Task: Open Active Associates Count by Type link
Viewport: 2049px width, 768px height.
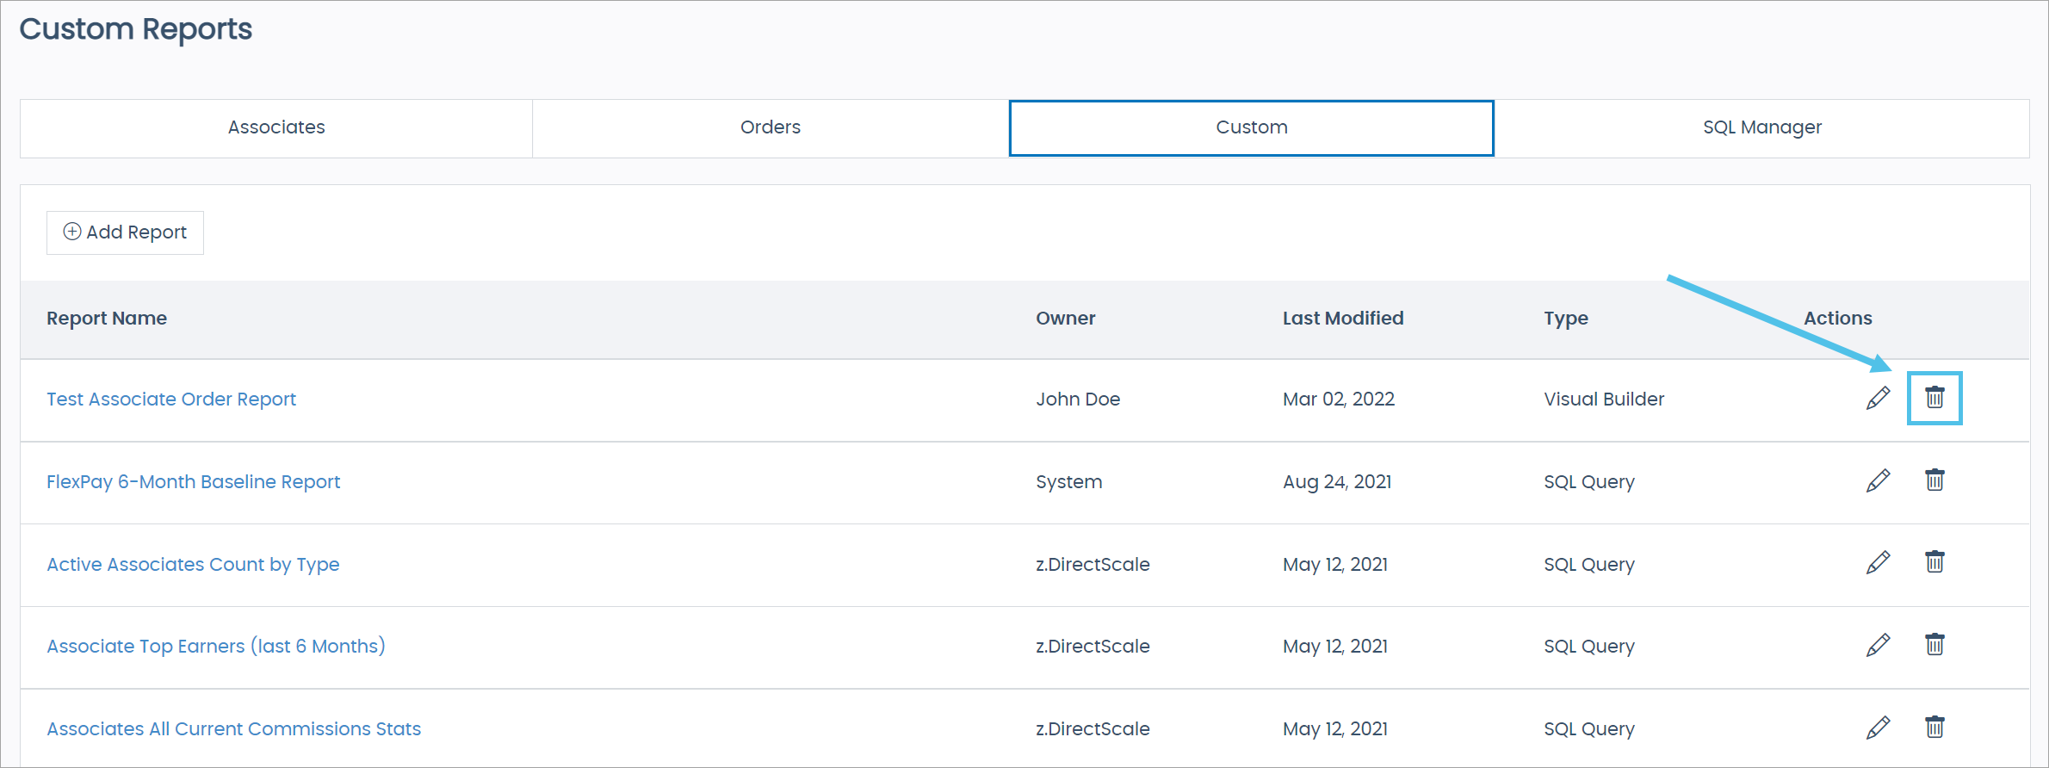Action: 193,565
